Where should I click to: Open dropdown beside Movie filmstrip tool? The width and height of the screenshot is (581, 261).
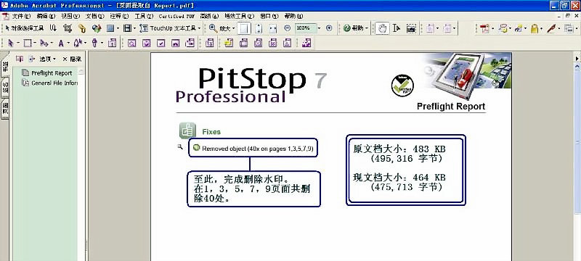pos(134,28)
